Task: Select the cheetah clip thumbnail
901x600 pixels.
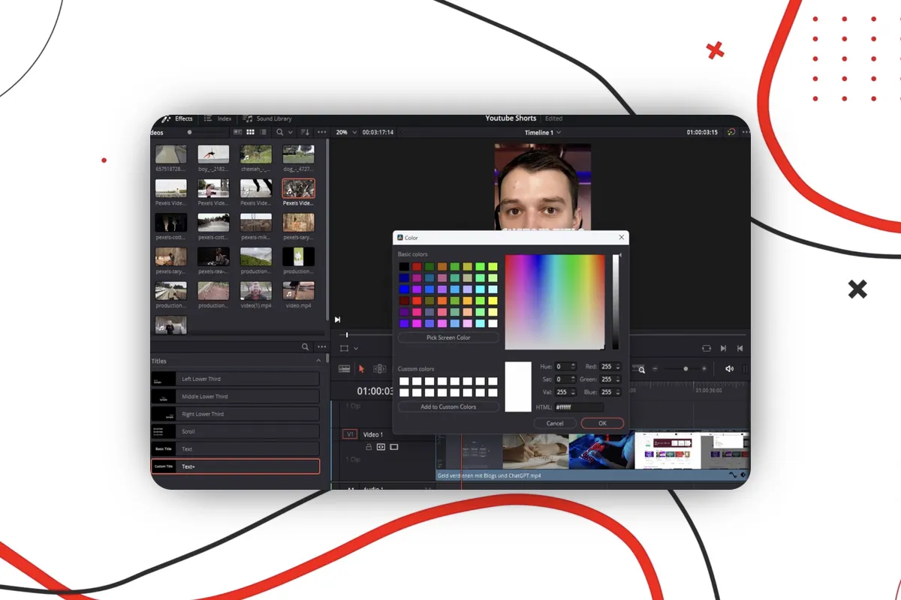Action: tap(256, 154)
